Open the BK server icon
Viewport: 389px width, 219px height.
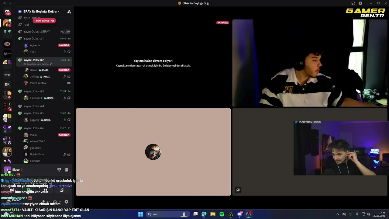point(7,84)
